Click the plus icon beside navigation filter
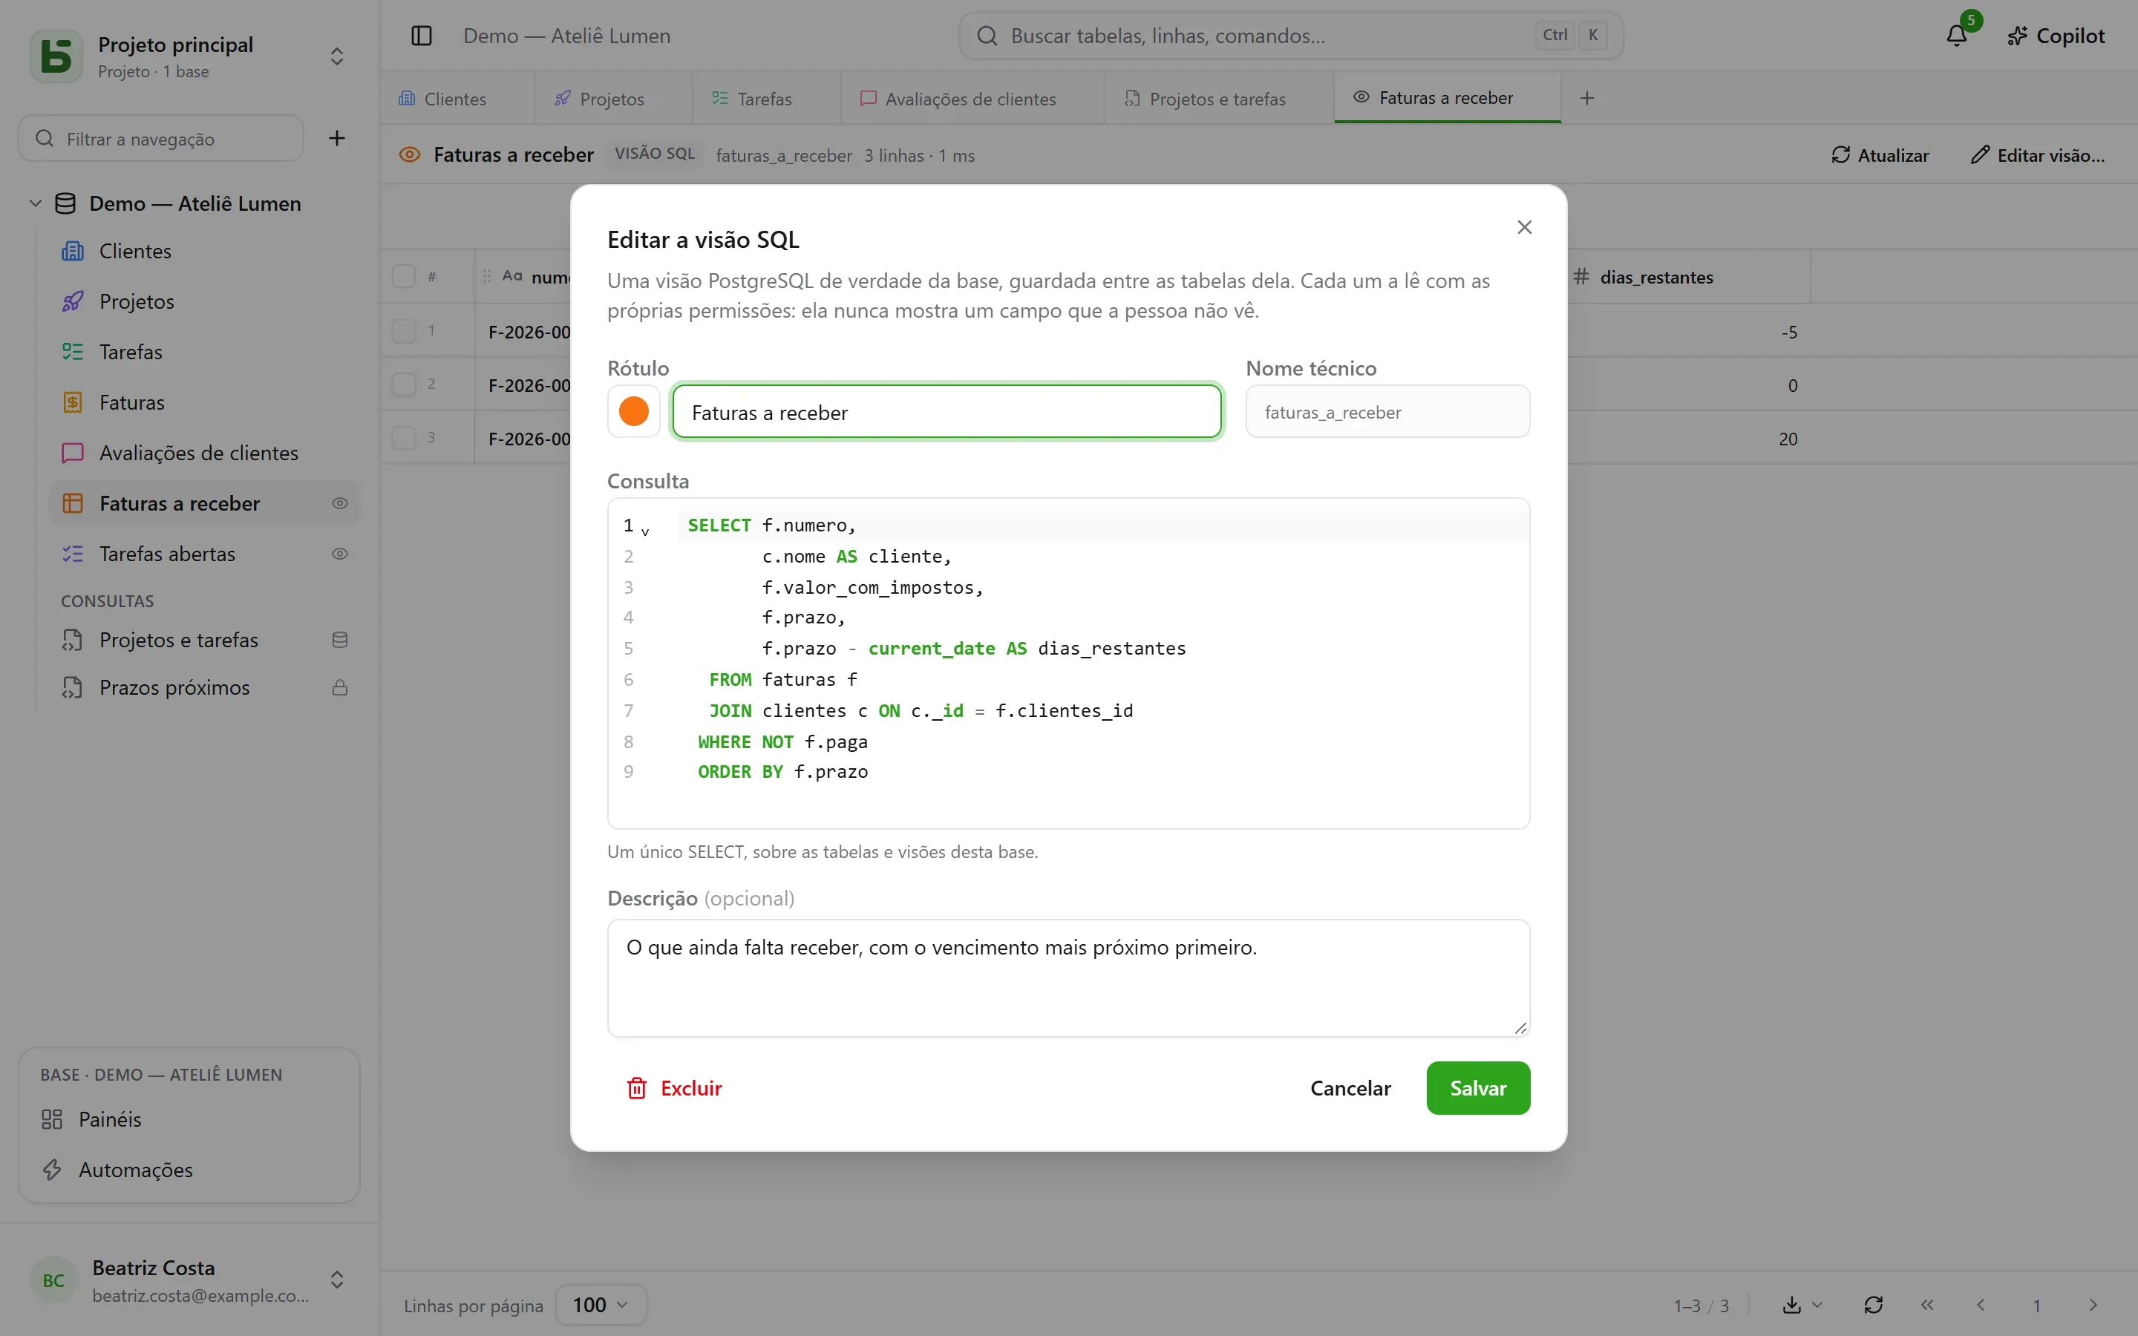 336,138
